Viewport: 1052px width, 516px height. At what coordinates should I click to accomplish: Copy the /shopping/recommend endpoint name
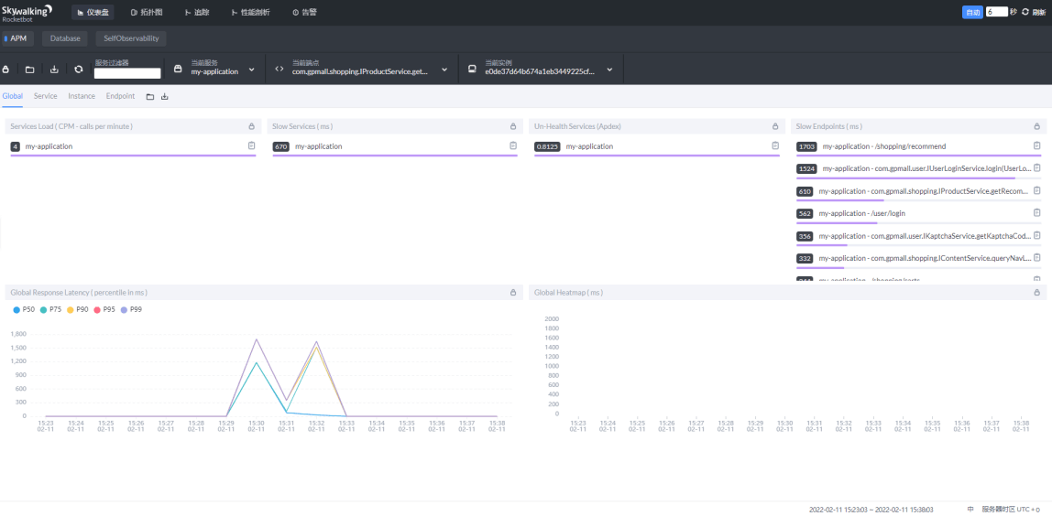[x=1036, y=145]
